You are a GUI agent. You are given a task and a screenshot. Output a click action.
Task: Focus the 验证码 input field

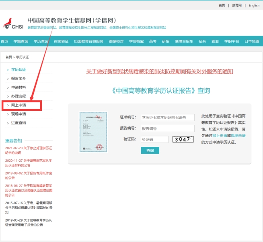pyautogui.click(x=154, y=139)
